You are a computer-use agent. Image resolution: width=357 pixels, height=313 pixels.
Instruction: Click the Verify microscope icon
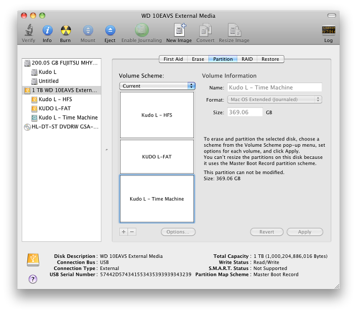pyautogui.click(x=29, y=30)
